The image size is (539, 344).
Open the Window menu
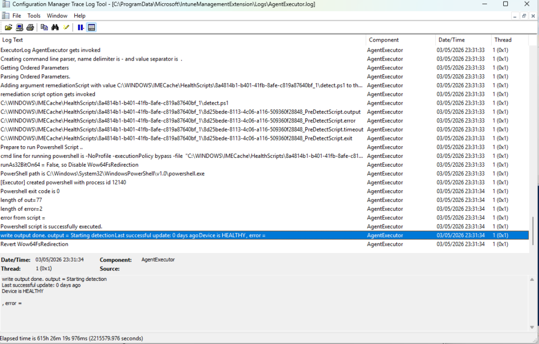click(57, 16)
